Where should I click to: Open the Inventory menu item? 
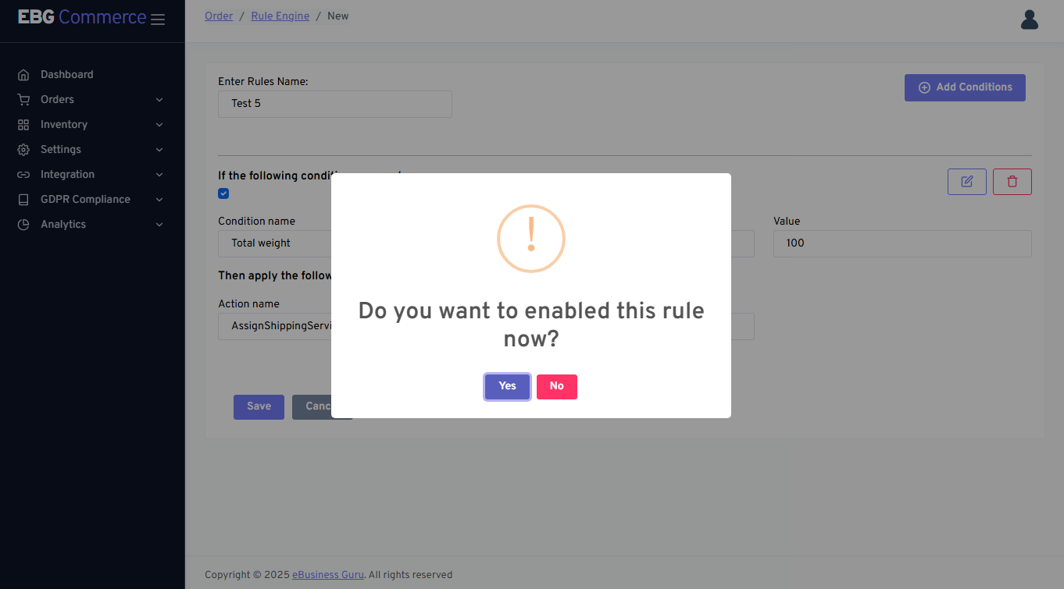click(64, 125)
